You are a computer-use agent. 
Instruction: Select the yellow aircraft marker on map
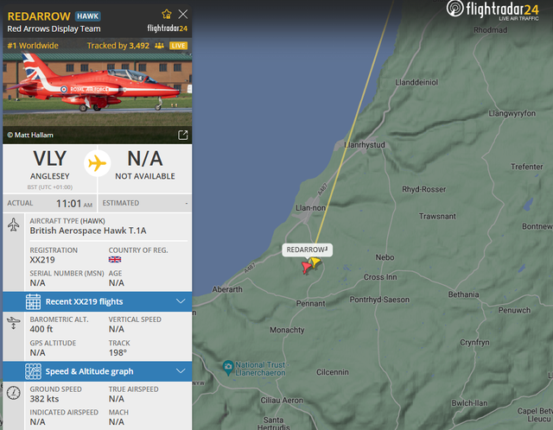pos(315,262)
